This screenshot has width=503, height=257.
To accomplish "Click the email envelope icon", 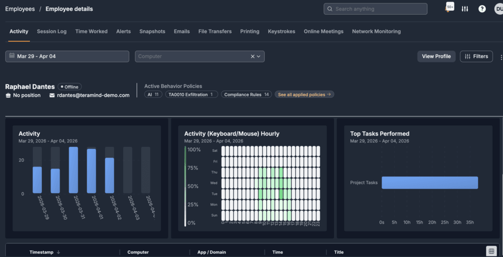I will tap(52, 95).
